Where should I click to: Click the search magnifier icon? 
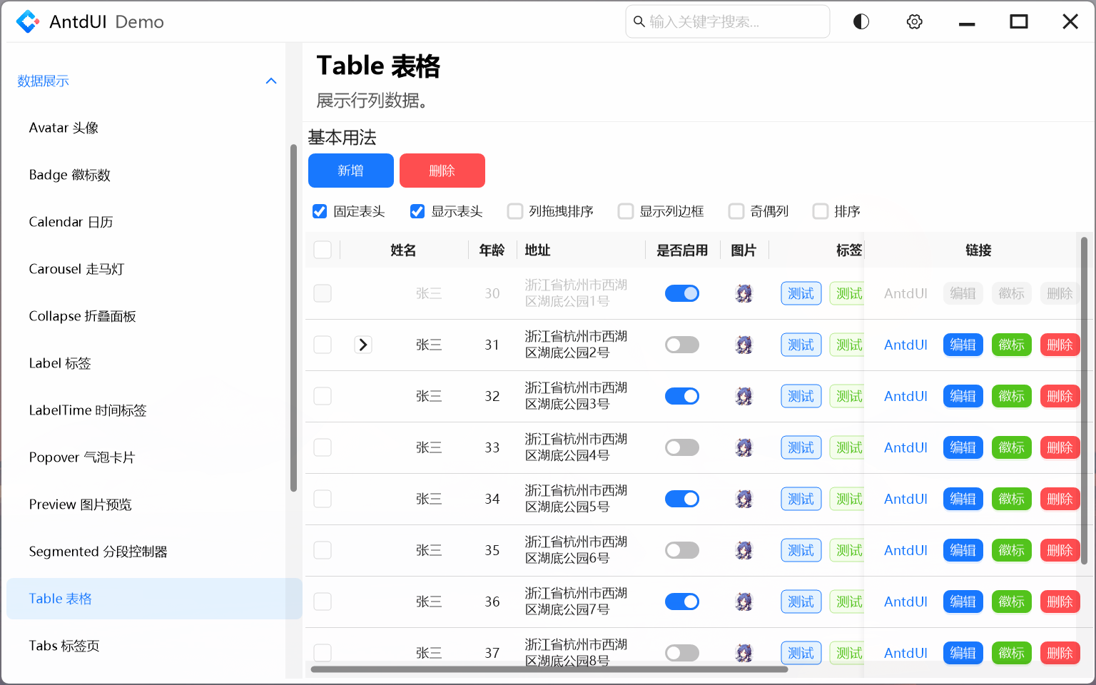pyautogui.click(x=639, y=21)
